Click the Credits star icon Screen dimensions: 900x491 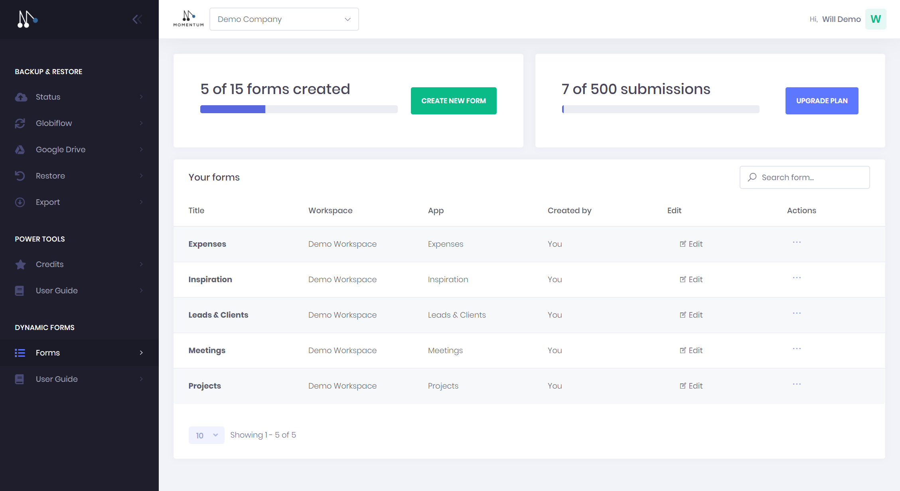pos(20,264)
